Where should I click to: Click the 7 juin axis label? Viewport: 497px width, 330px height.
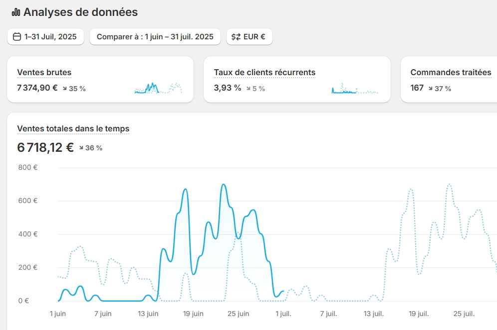pyautogui.click(x=103, y=314)
